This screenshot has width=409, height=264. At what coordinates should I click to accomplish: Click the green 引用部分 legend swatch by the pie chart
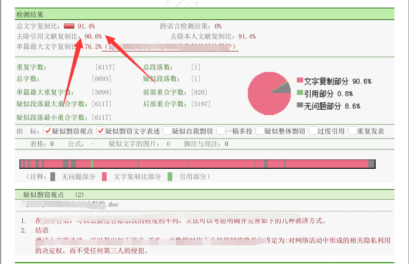[299, 93]
